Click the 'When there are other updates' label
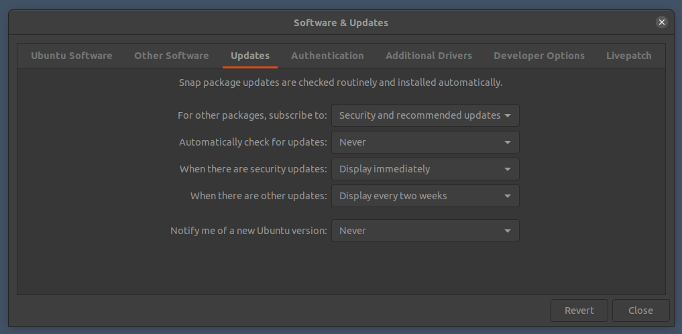Image resolution: width=682 pixels, height=334 pixels. (x=258, y=196)
